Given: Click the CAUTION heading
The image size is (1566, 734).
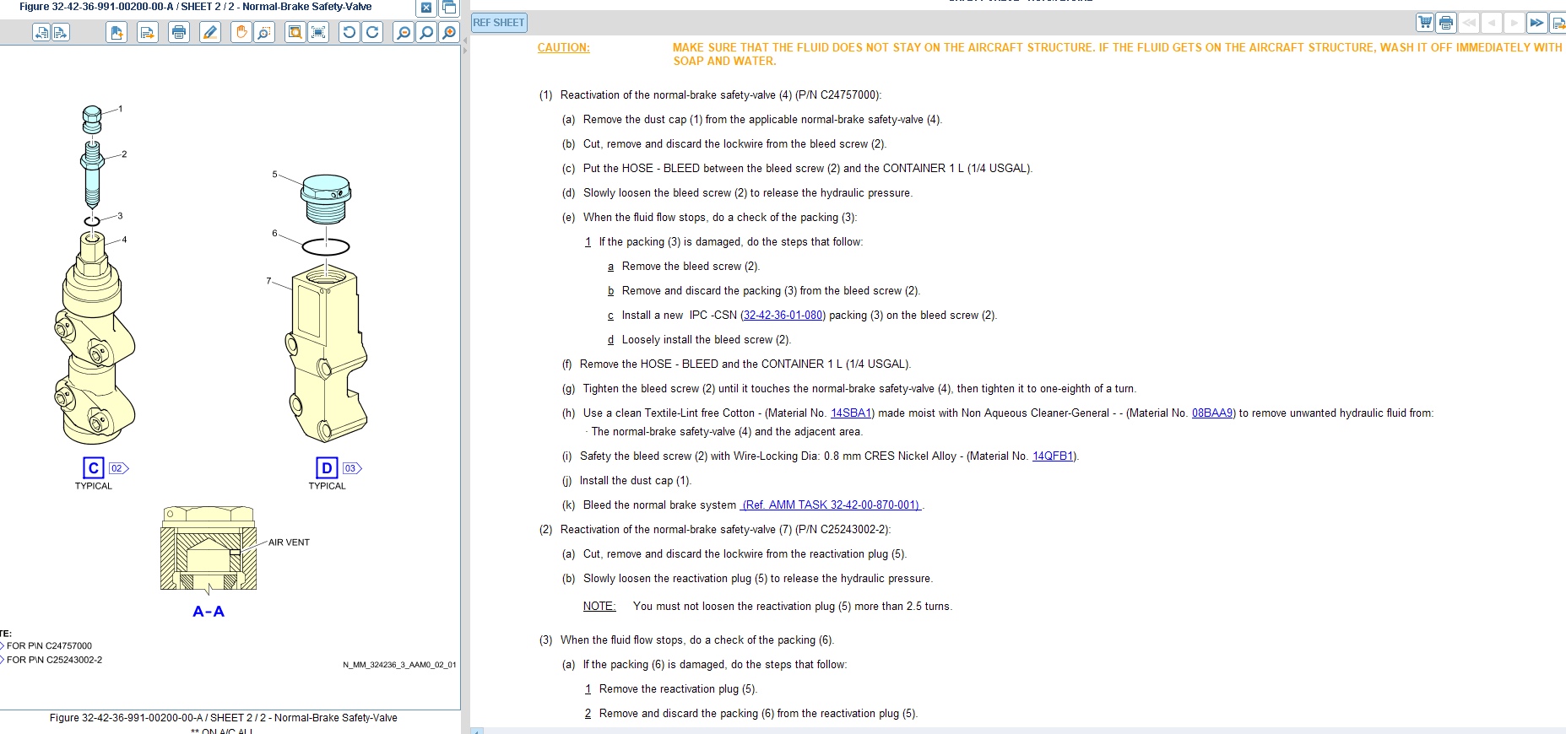Looking at the screenshot, I should click(564, 48).
